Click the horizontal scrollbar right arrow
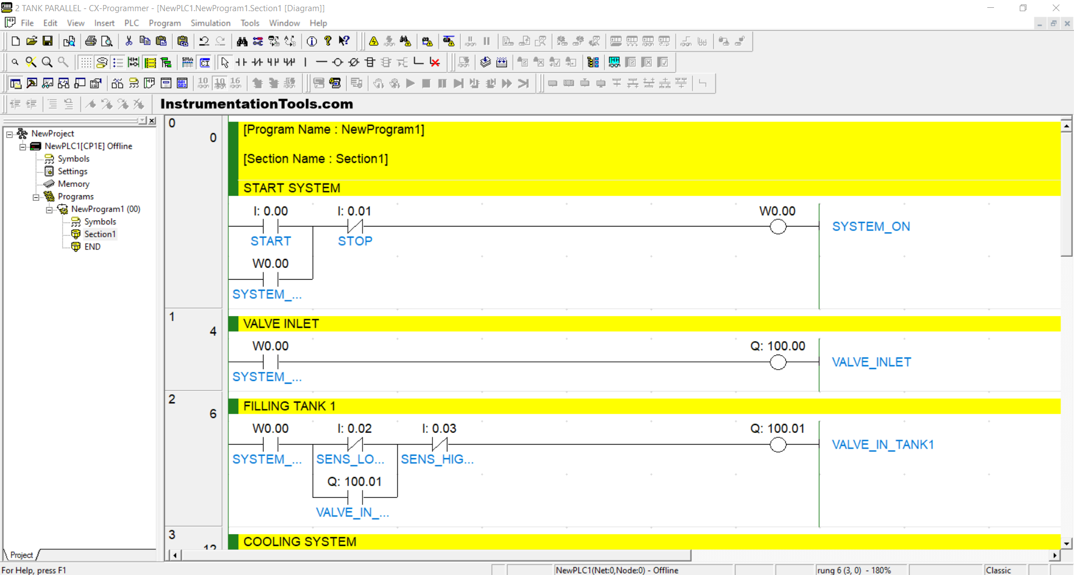 point(1055,555)
